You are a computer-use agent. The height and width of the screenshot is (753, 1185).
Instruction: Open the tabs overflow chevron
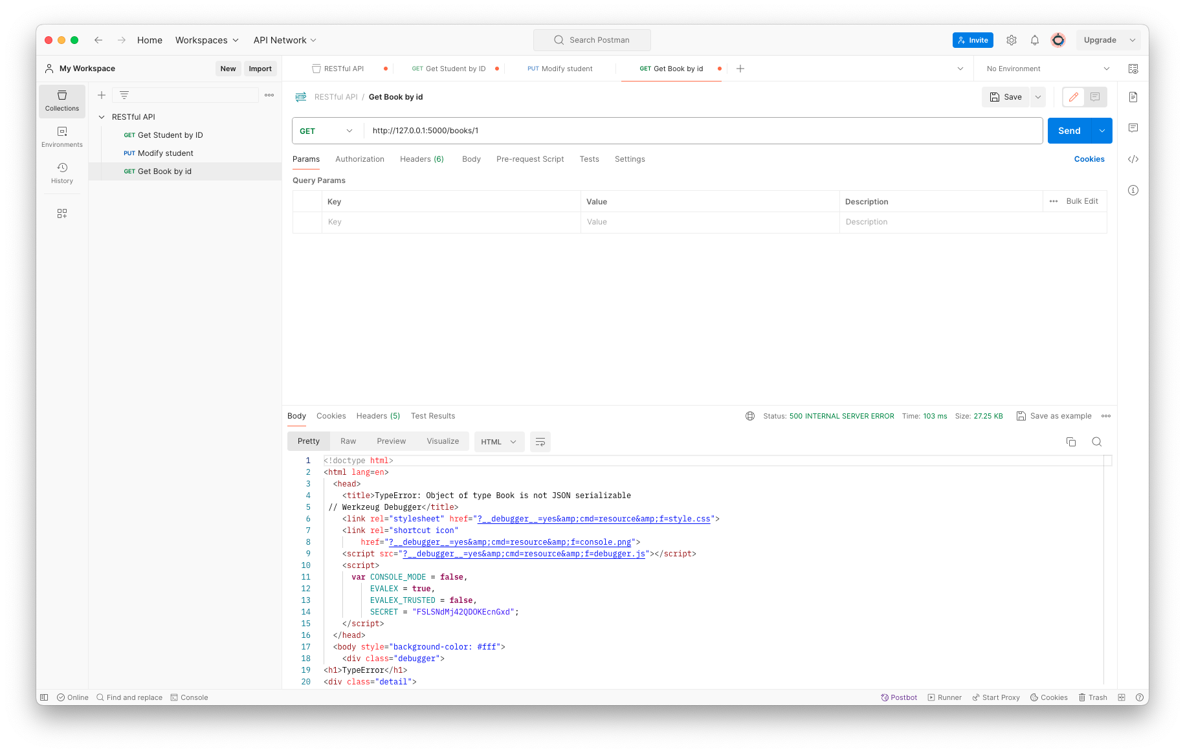click(960, 69)
